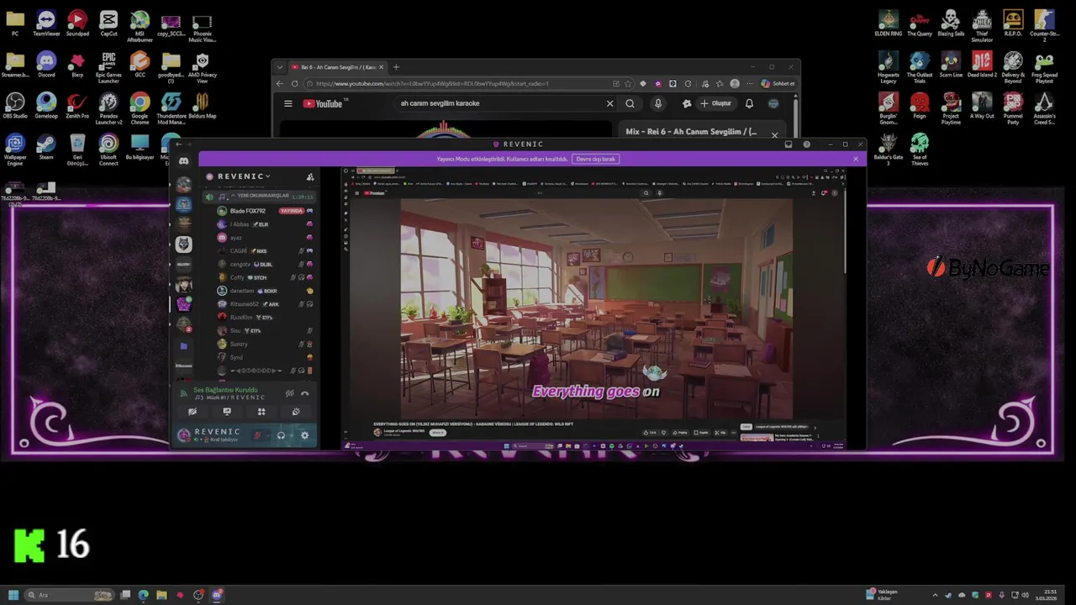This screenshot has height=605, width=1076.
Task: Disconnect from voice with the hang-up icon
Action: click(x=304, y=393)
